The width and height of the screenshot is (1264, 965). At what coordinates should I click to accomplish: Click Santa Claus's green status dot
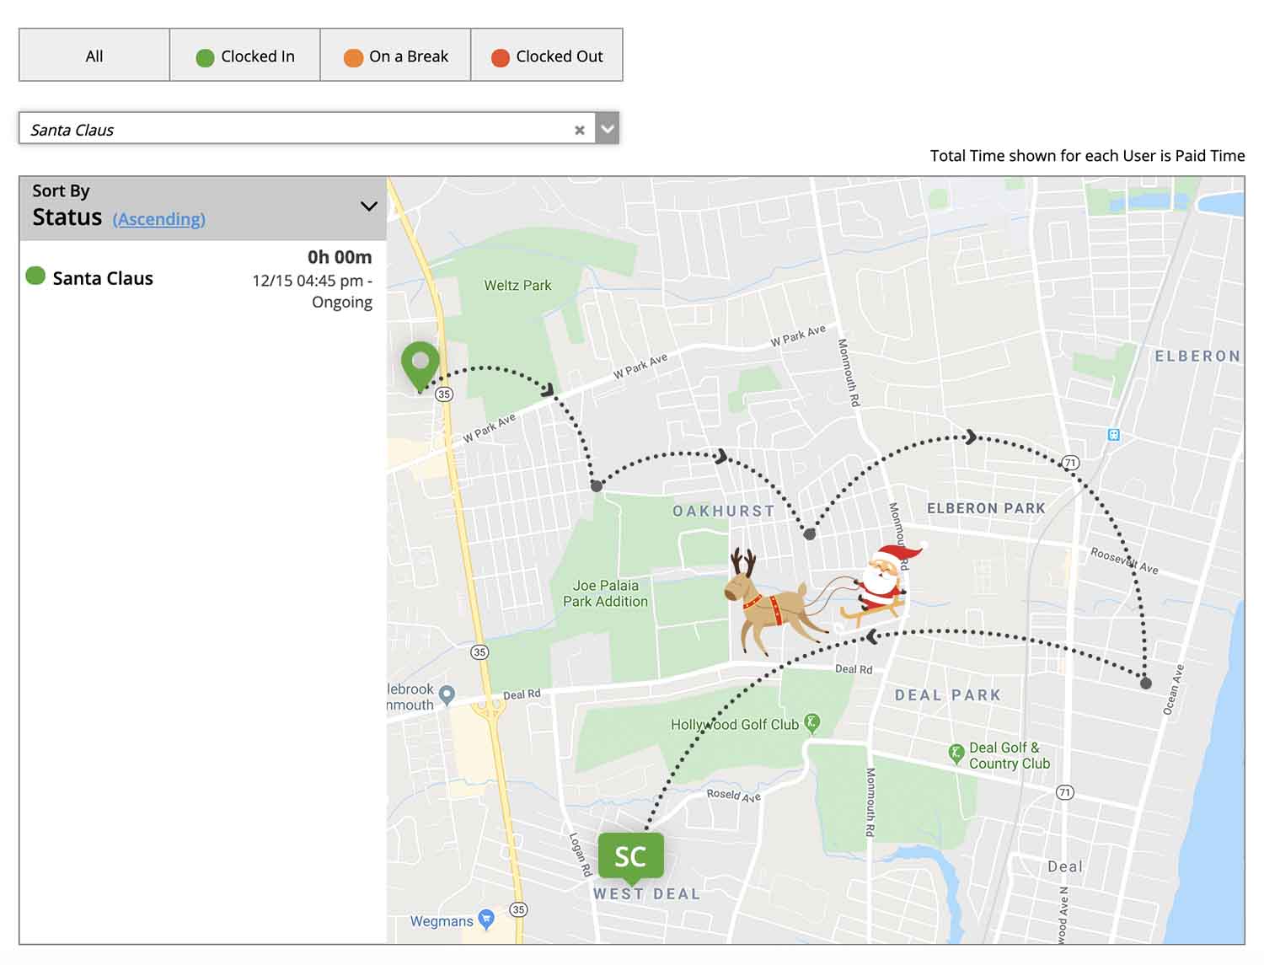(x=35, y=276)
